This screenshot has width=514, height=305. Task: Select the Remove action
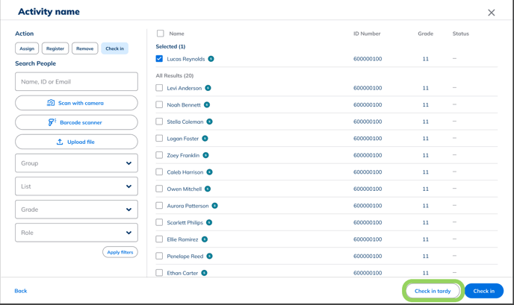tap(85, 48)
